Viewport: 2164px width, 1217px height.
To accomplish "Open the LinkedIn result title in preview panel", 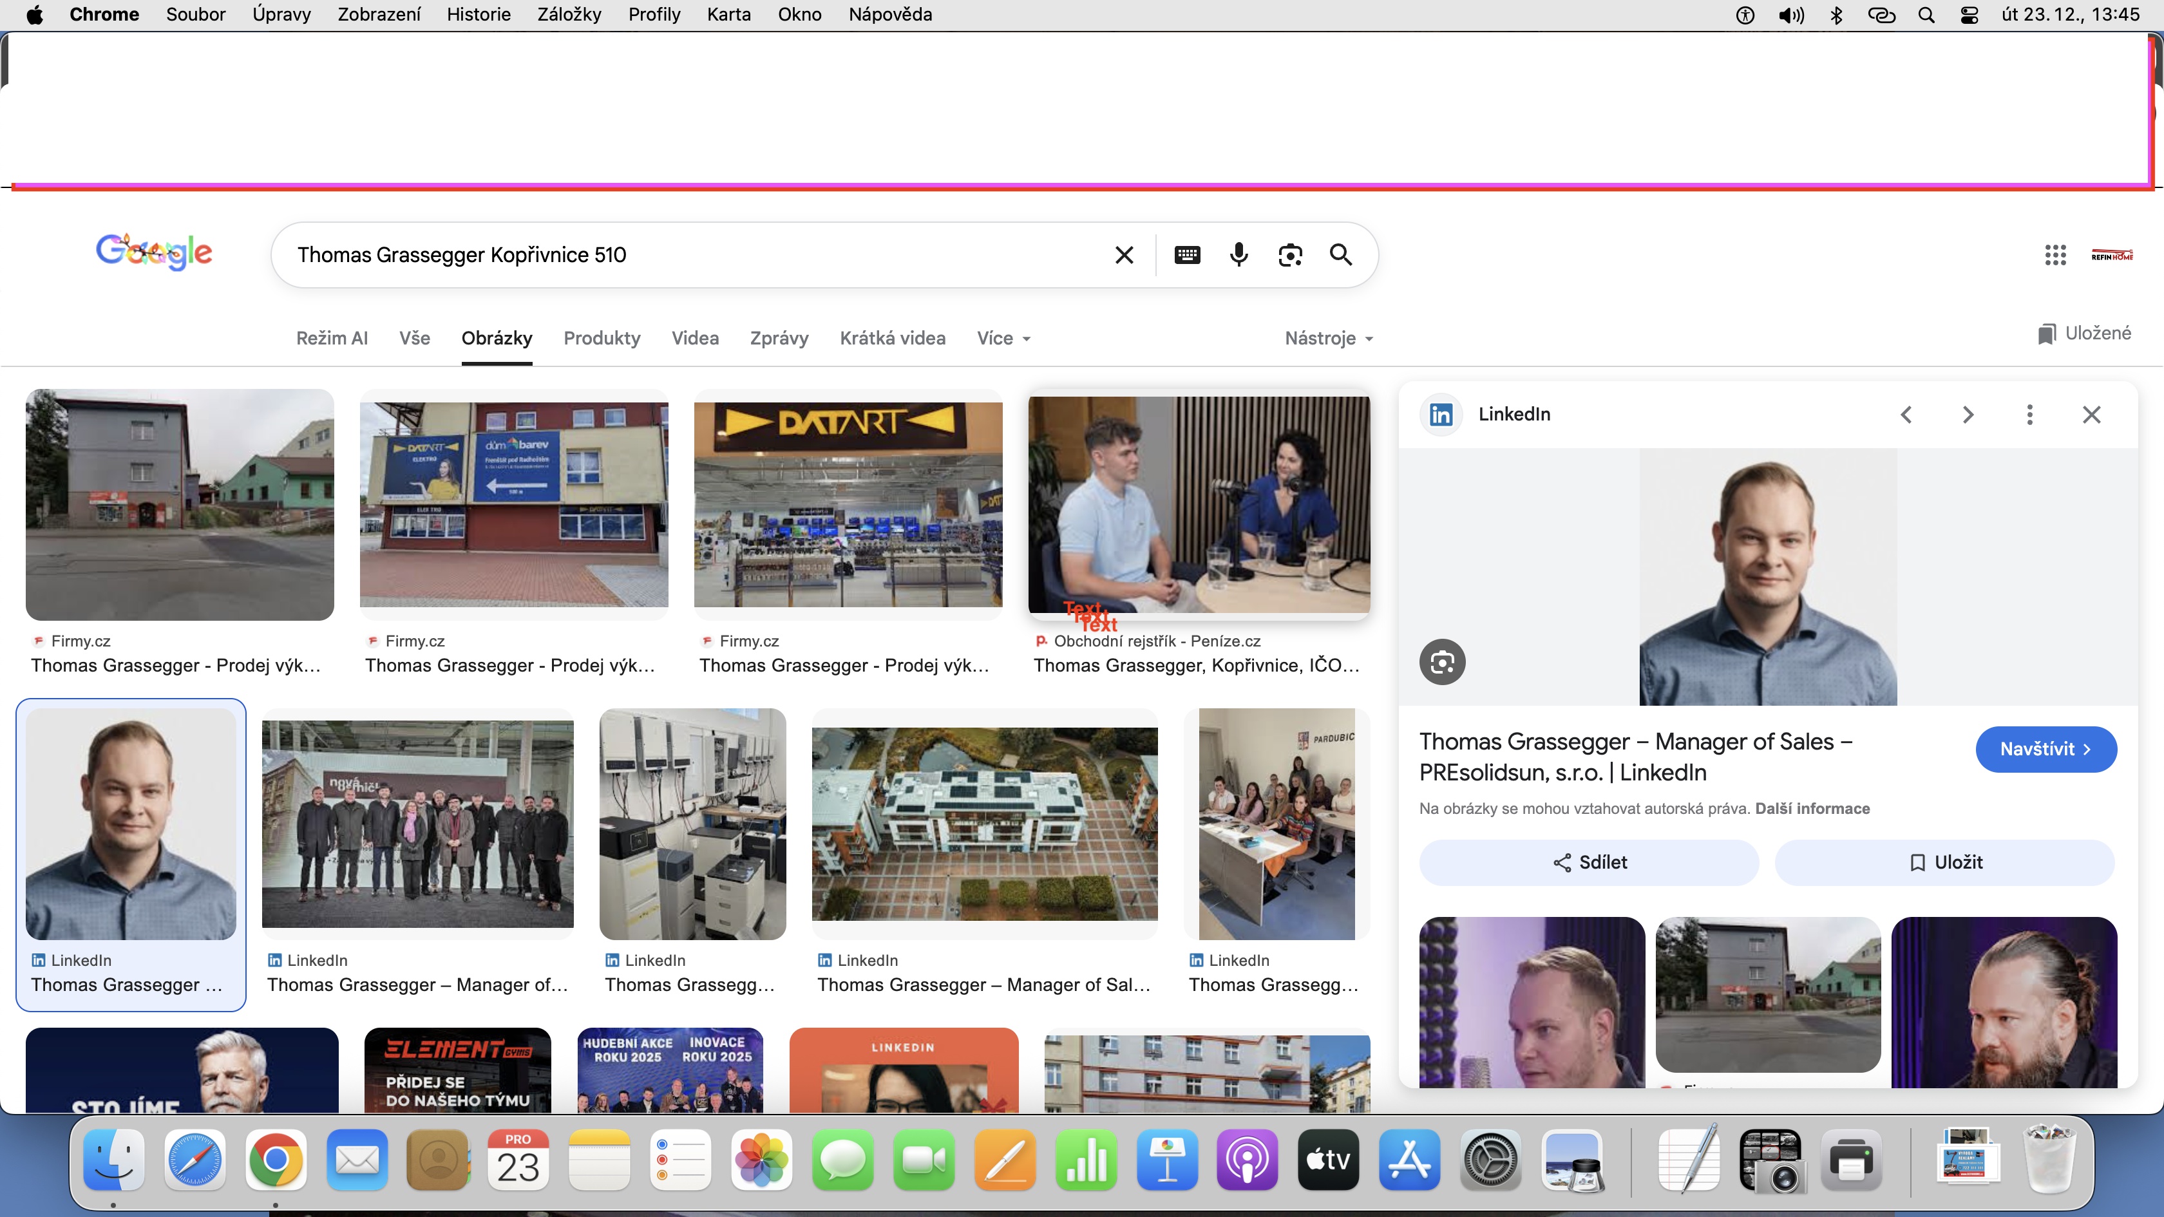I will tap(1636, 757).
